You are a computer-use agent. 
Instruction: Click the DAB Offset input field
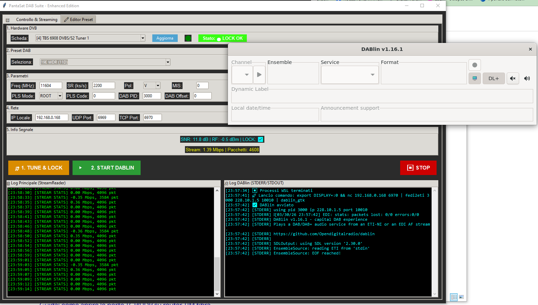tap(202, 96)
